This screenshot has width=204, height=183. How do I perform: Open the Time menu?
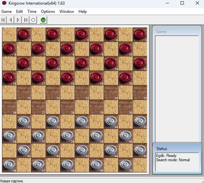(x=32, y=12)
